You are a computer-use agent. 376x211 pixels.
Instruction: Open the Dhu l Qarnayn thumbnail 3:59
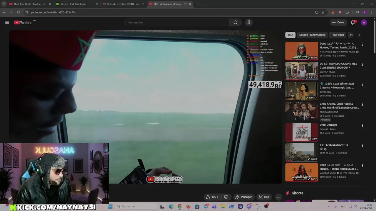click(x=302, y=132)
